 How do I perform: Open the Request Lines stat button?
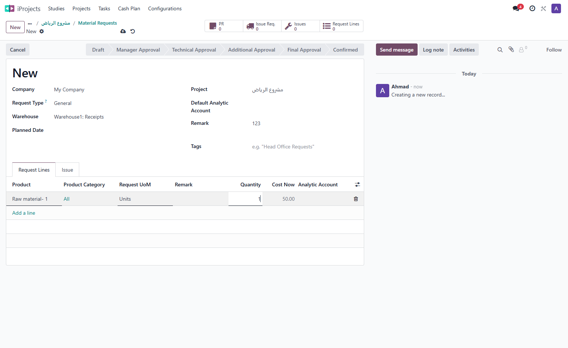click(341, 26)
